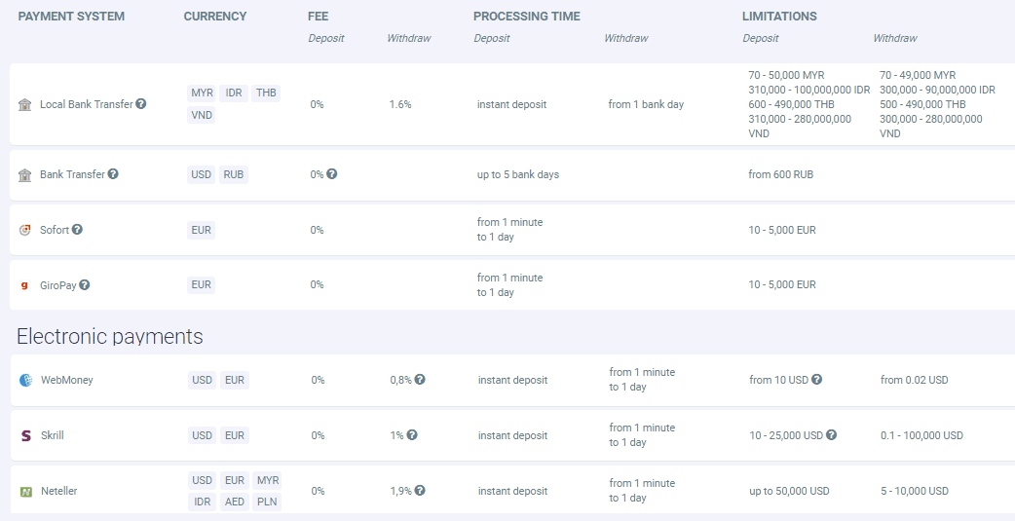Select the THB currency tag

click(x=266, y=93)
